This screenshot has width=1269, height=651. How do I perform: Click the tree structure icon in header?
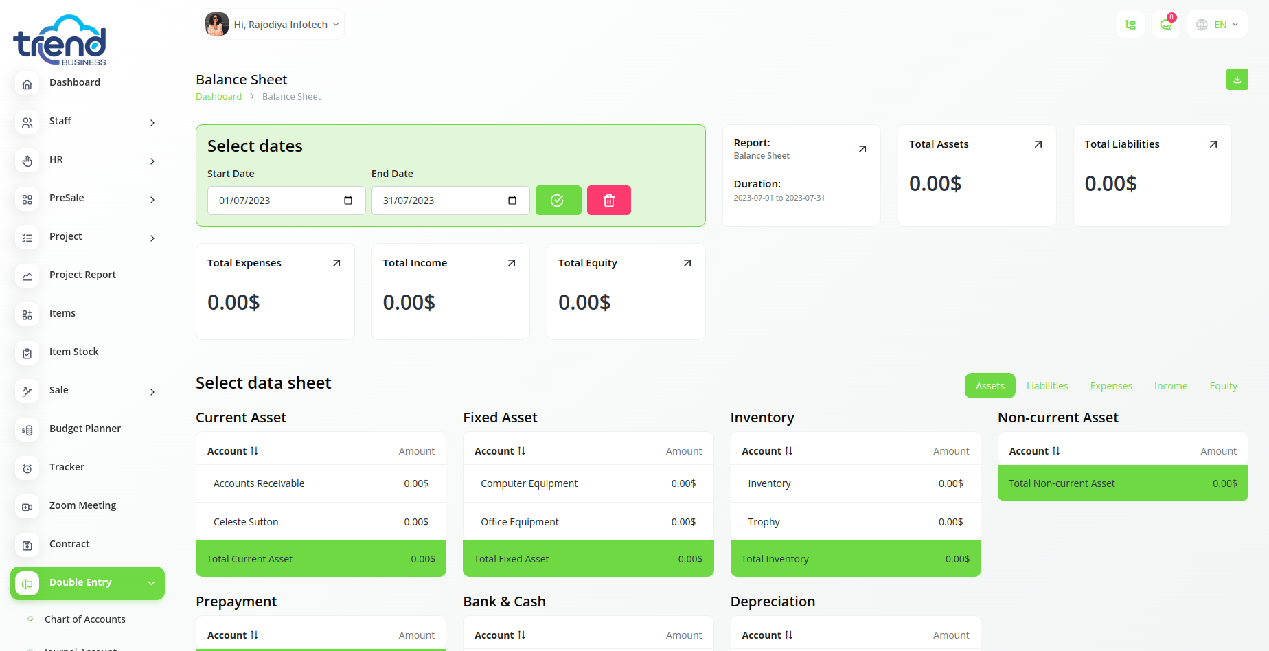pyautogui.click(x=1130, y=25)
